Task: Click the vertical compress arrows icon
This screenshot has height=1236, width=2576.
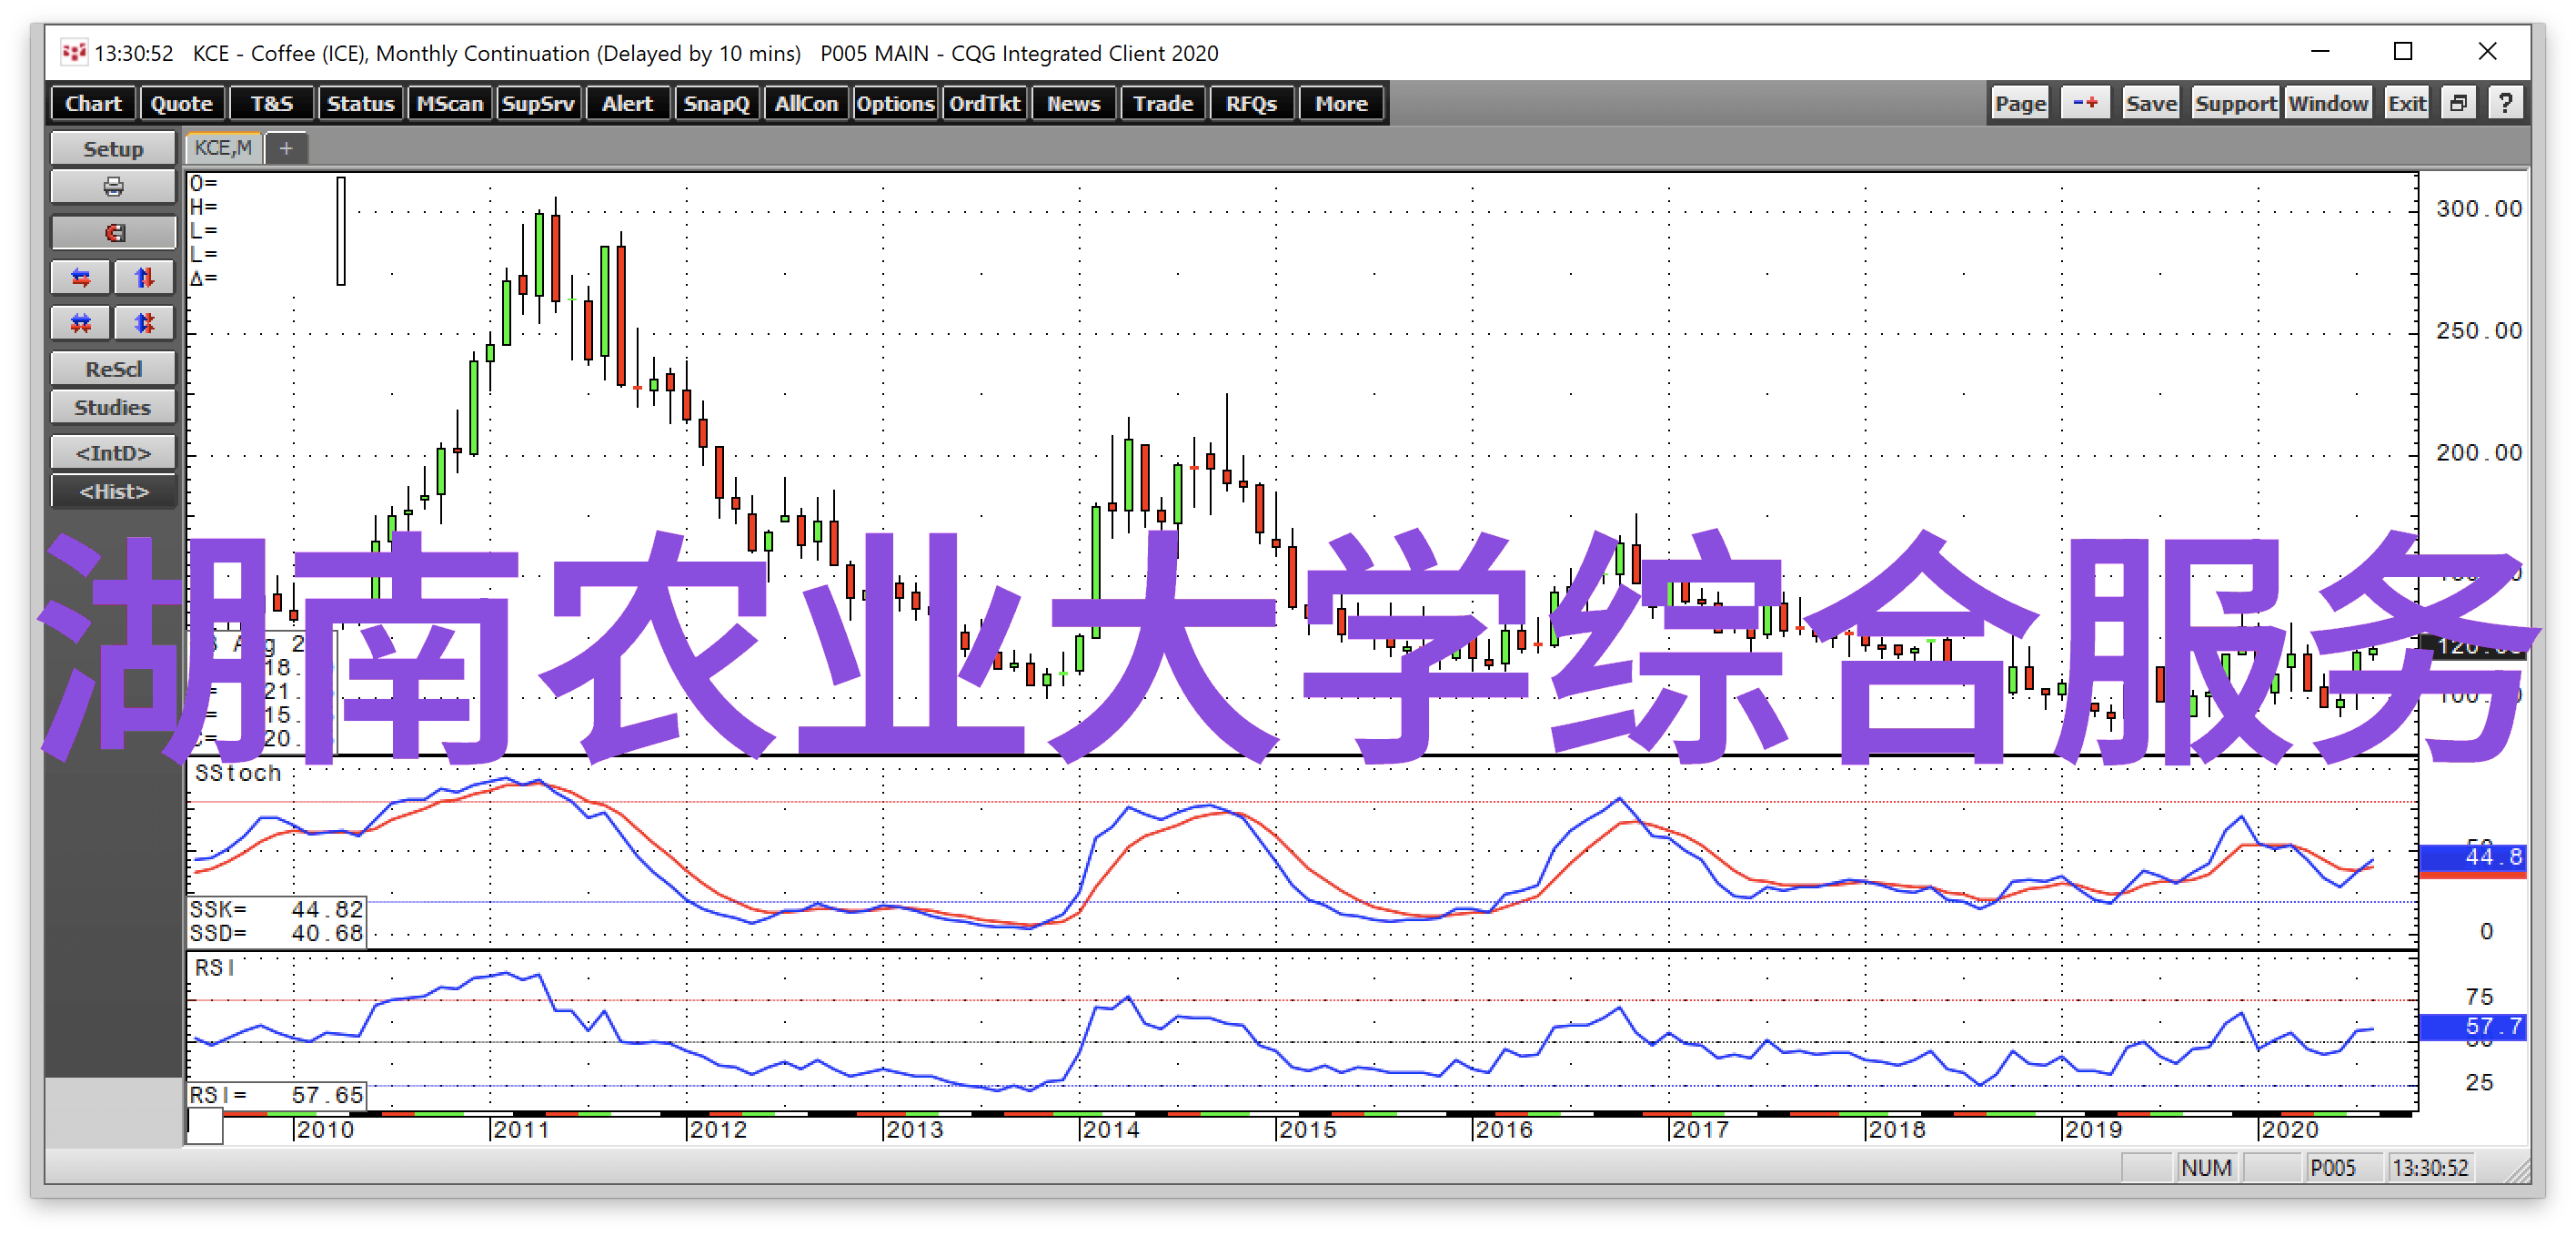Action: [x=145, y=323]
